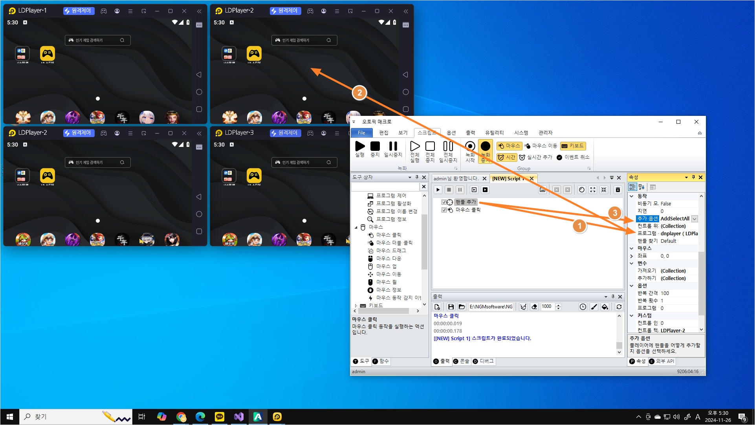Image resolution: width=755 pixels, height=425 pixels.
Task: Click the save icon in the output panel
Action: tap(451, 307)
